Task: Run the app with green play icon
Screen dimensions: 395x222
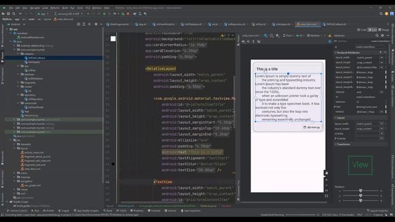Action: click(88, 14)
